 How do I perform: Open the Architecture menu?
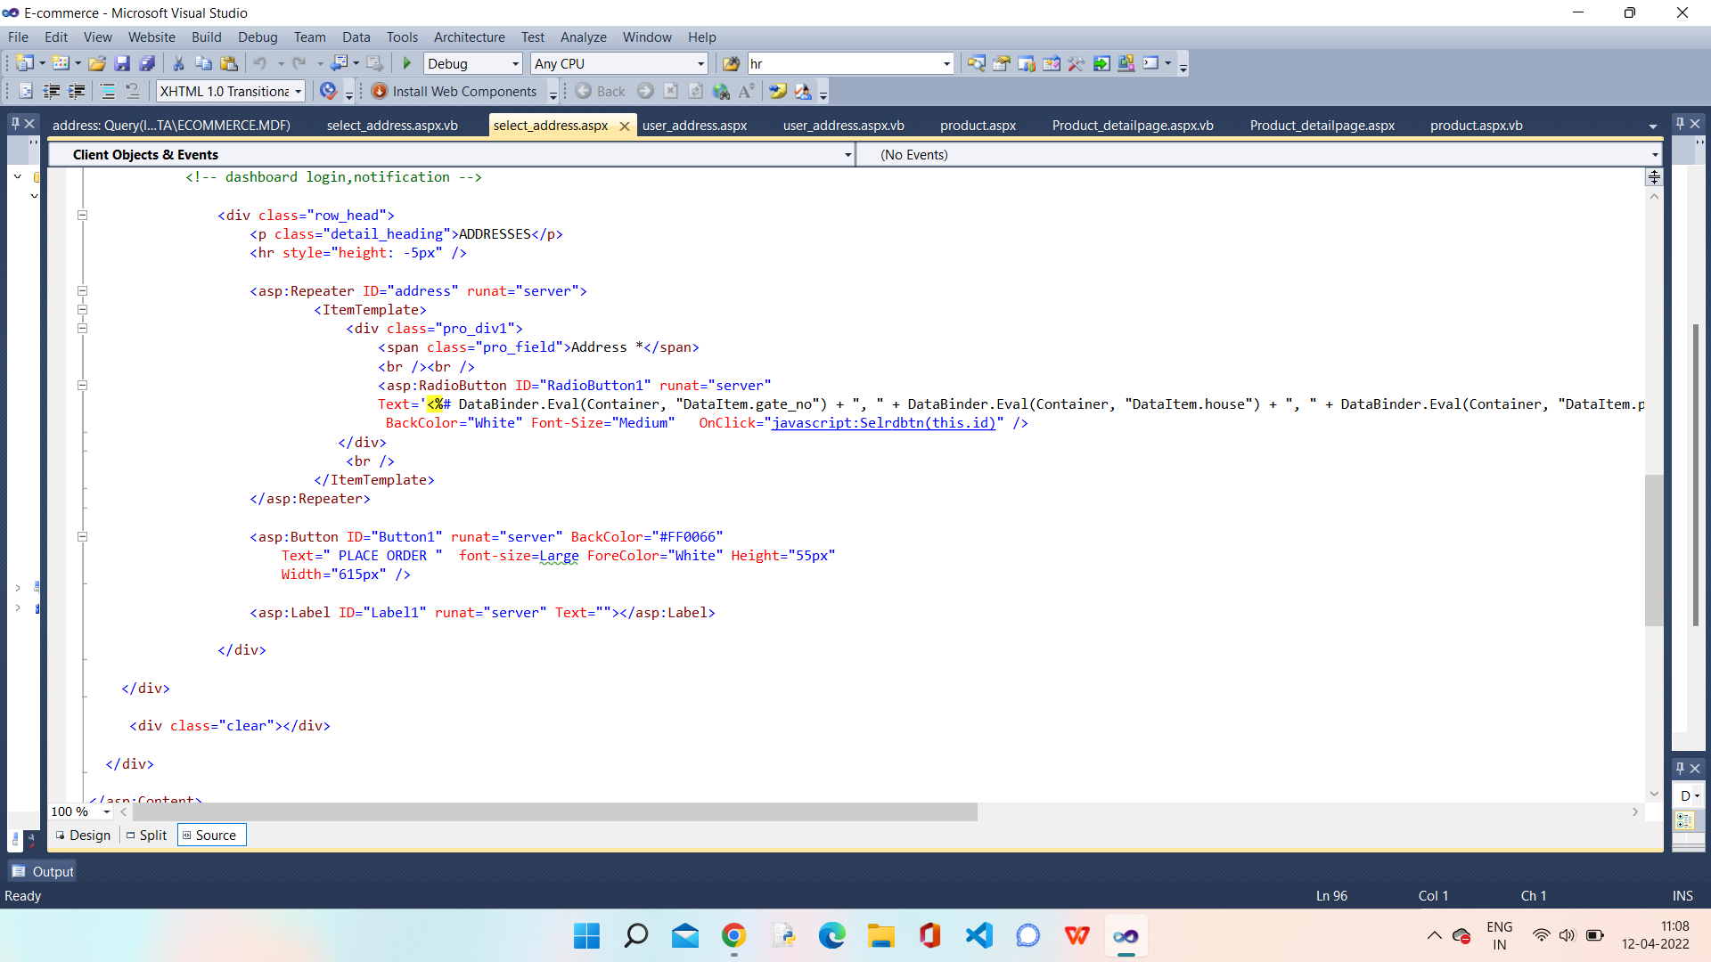pos(470,37)
